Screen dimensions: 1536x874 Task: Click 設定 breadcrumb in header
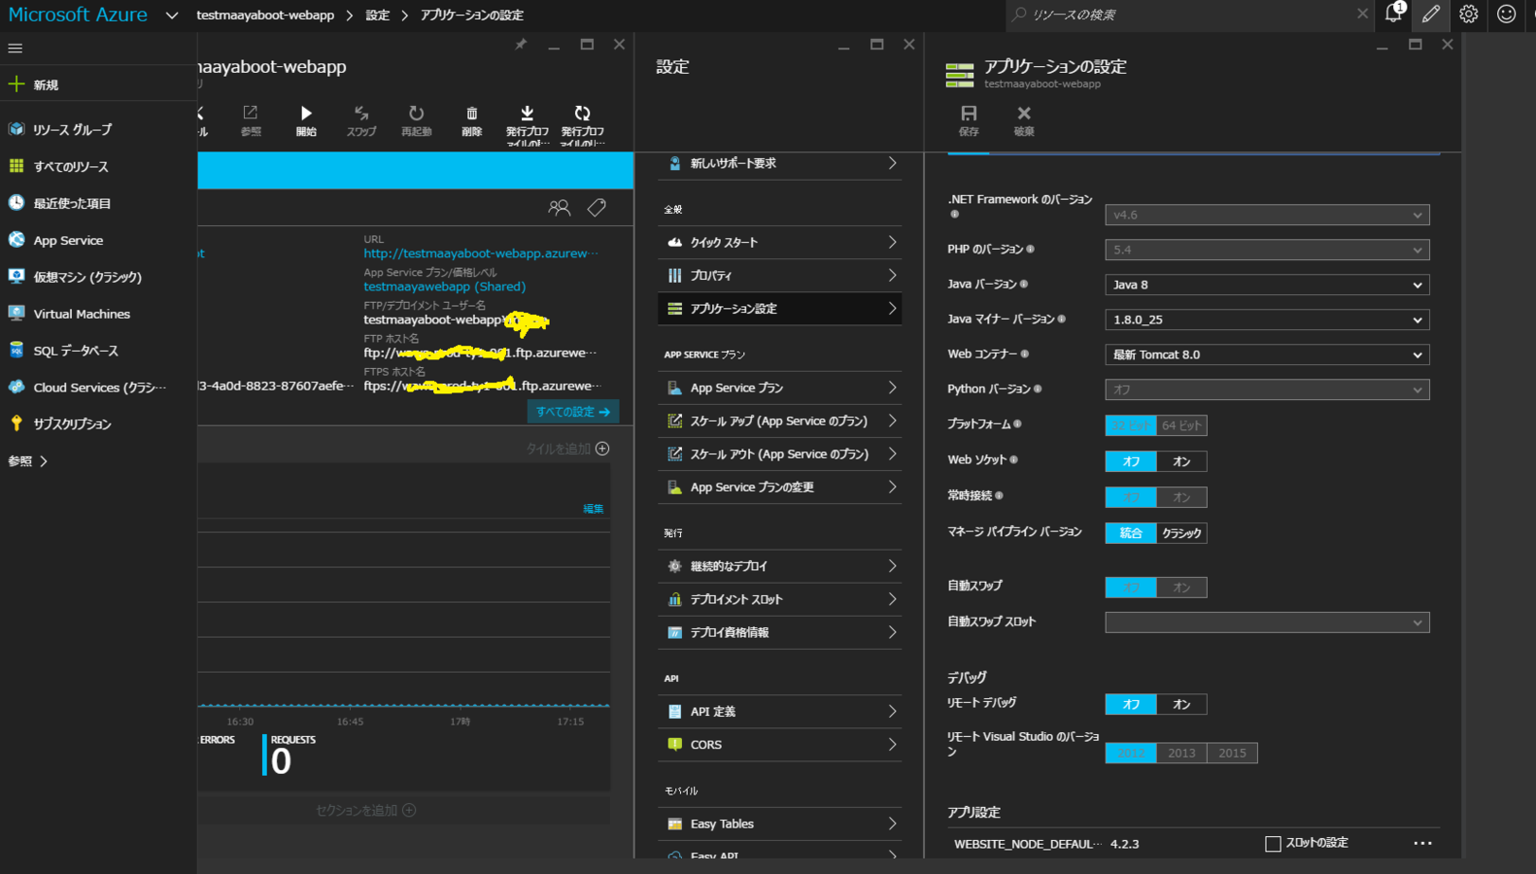378,16
